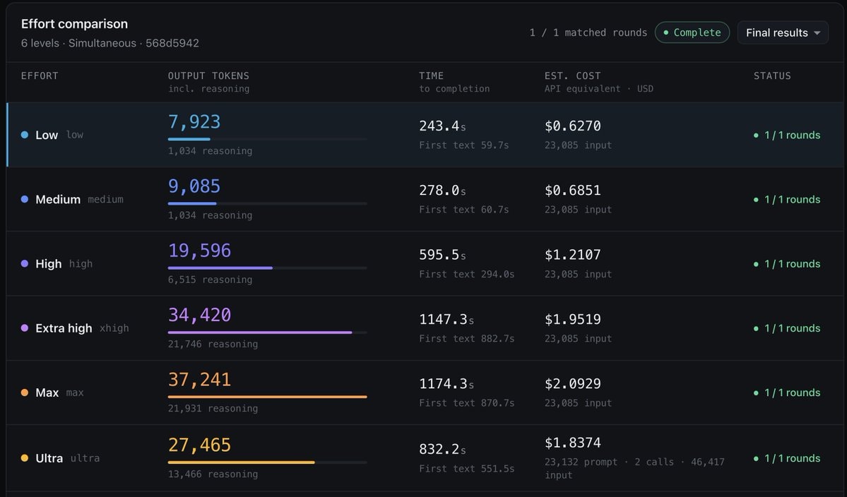Click the violet dot beside Extra high
The width and height of the screenshot is (847, 497).
tap(24, 328)
